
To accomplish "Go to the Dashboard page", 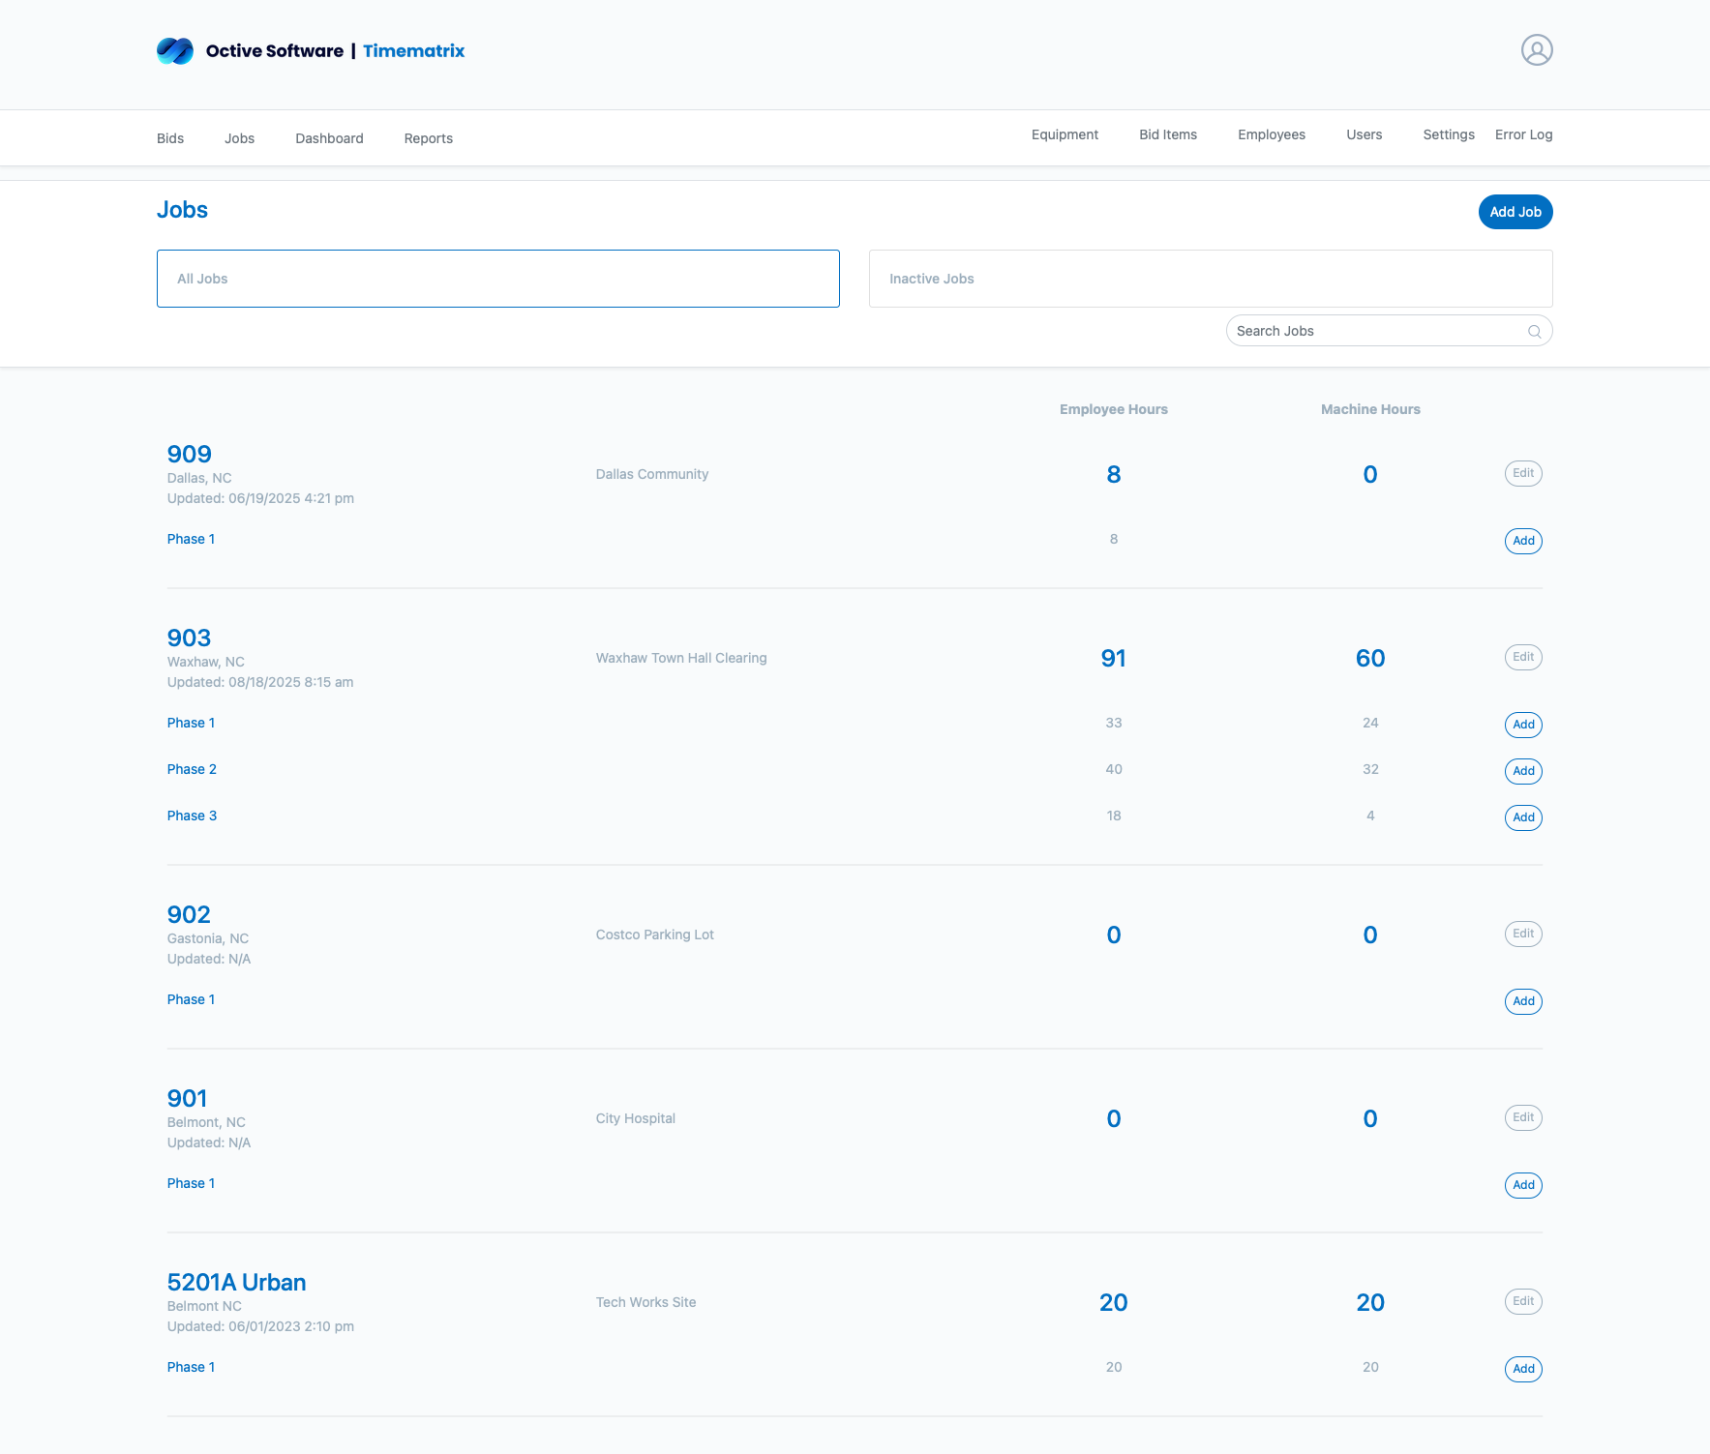I will pyautogui.click(x=329, y=138).
